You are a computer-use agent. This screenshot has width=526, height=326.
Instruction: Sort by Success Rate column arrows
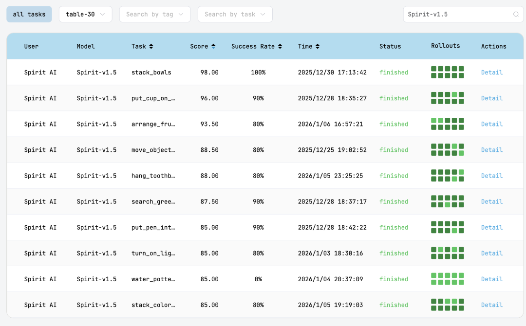tap(280, 47)
